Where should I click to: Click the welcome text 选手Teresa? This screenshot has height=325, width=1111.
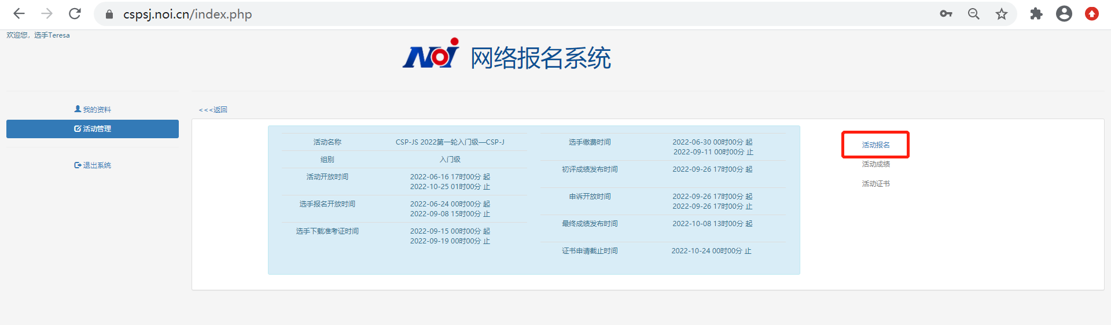tap(52, 35)
